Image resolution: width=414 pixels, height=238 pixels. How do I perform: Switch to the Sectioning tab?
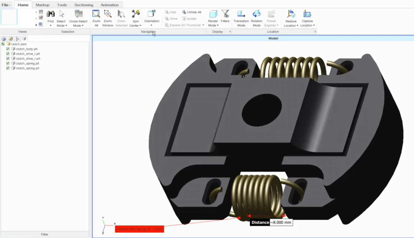pos(83,5)
